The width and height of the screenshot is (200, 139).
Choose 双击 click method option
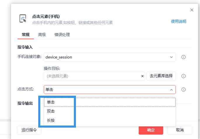coord(51,111)
